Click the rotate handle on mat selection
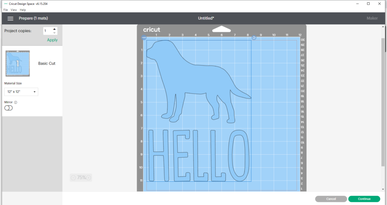 (x=254, y=38)
